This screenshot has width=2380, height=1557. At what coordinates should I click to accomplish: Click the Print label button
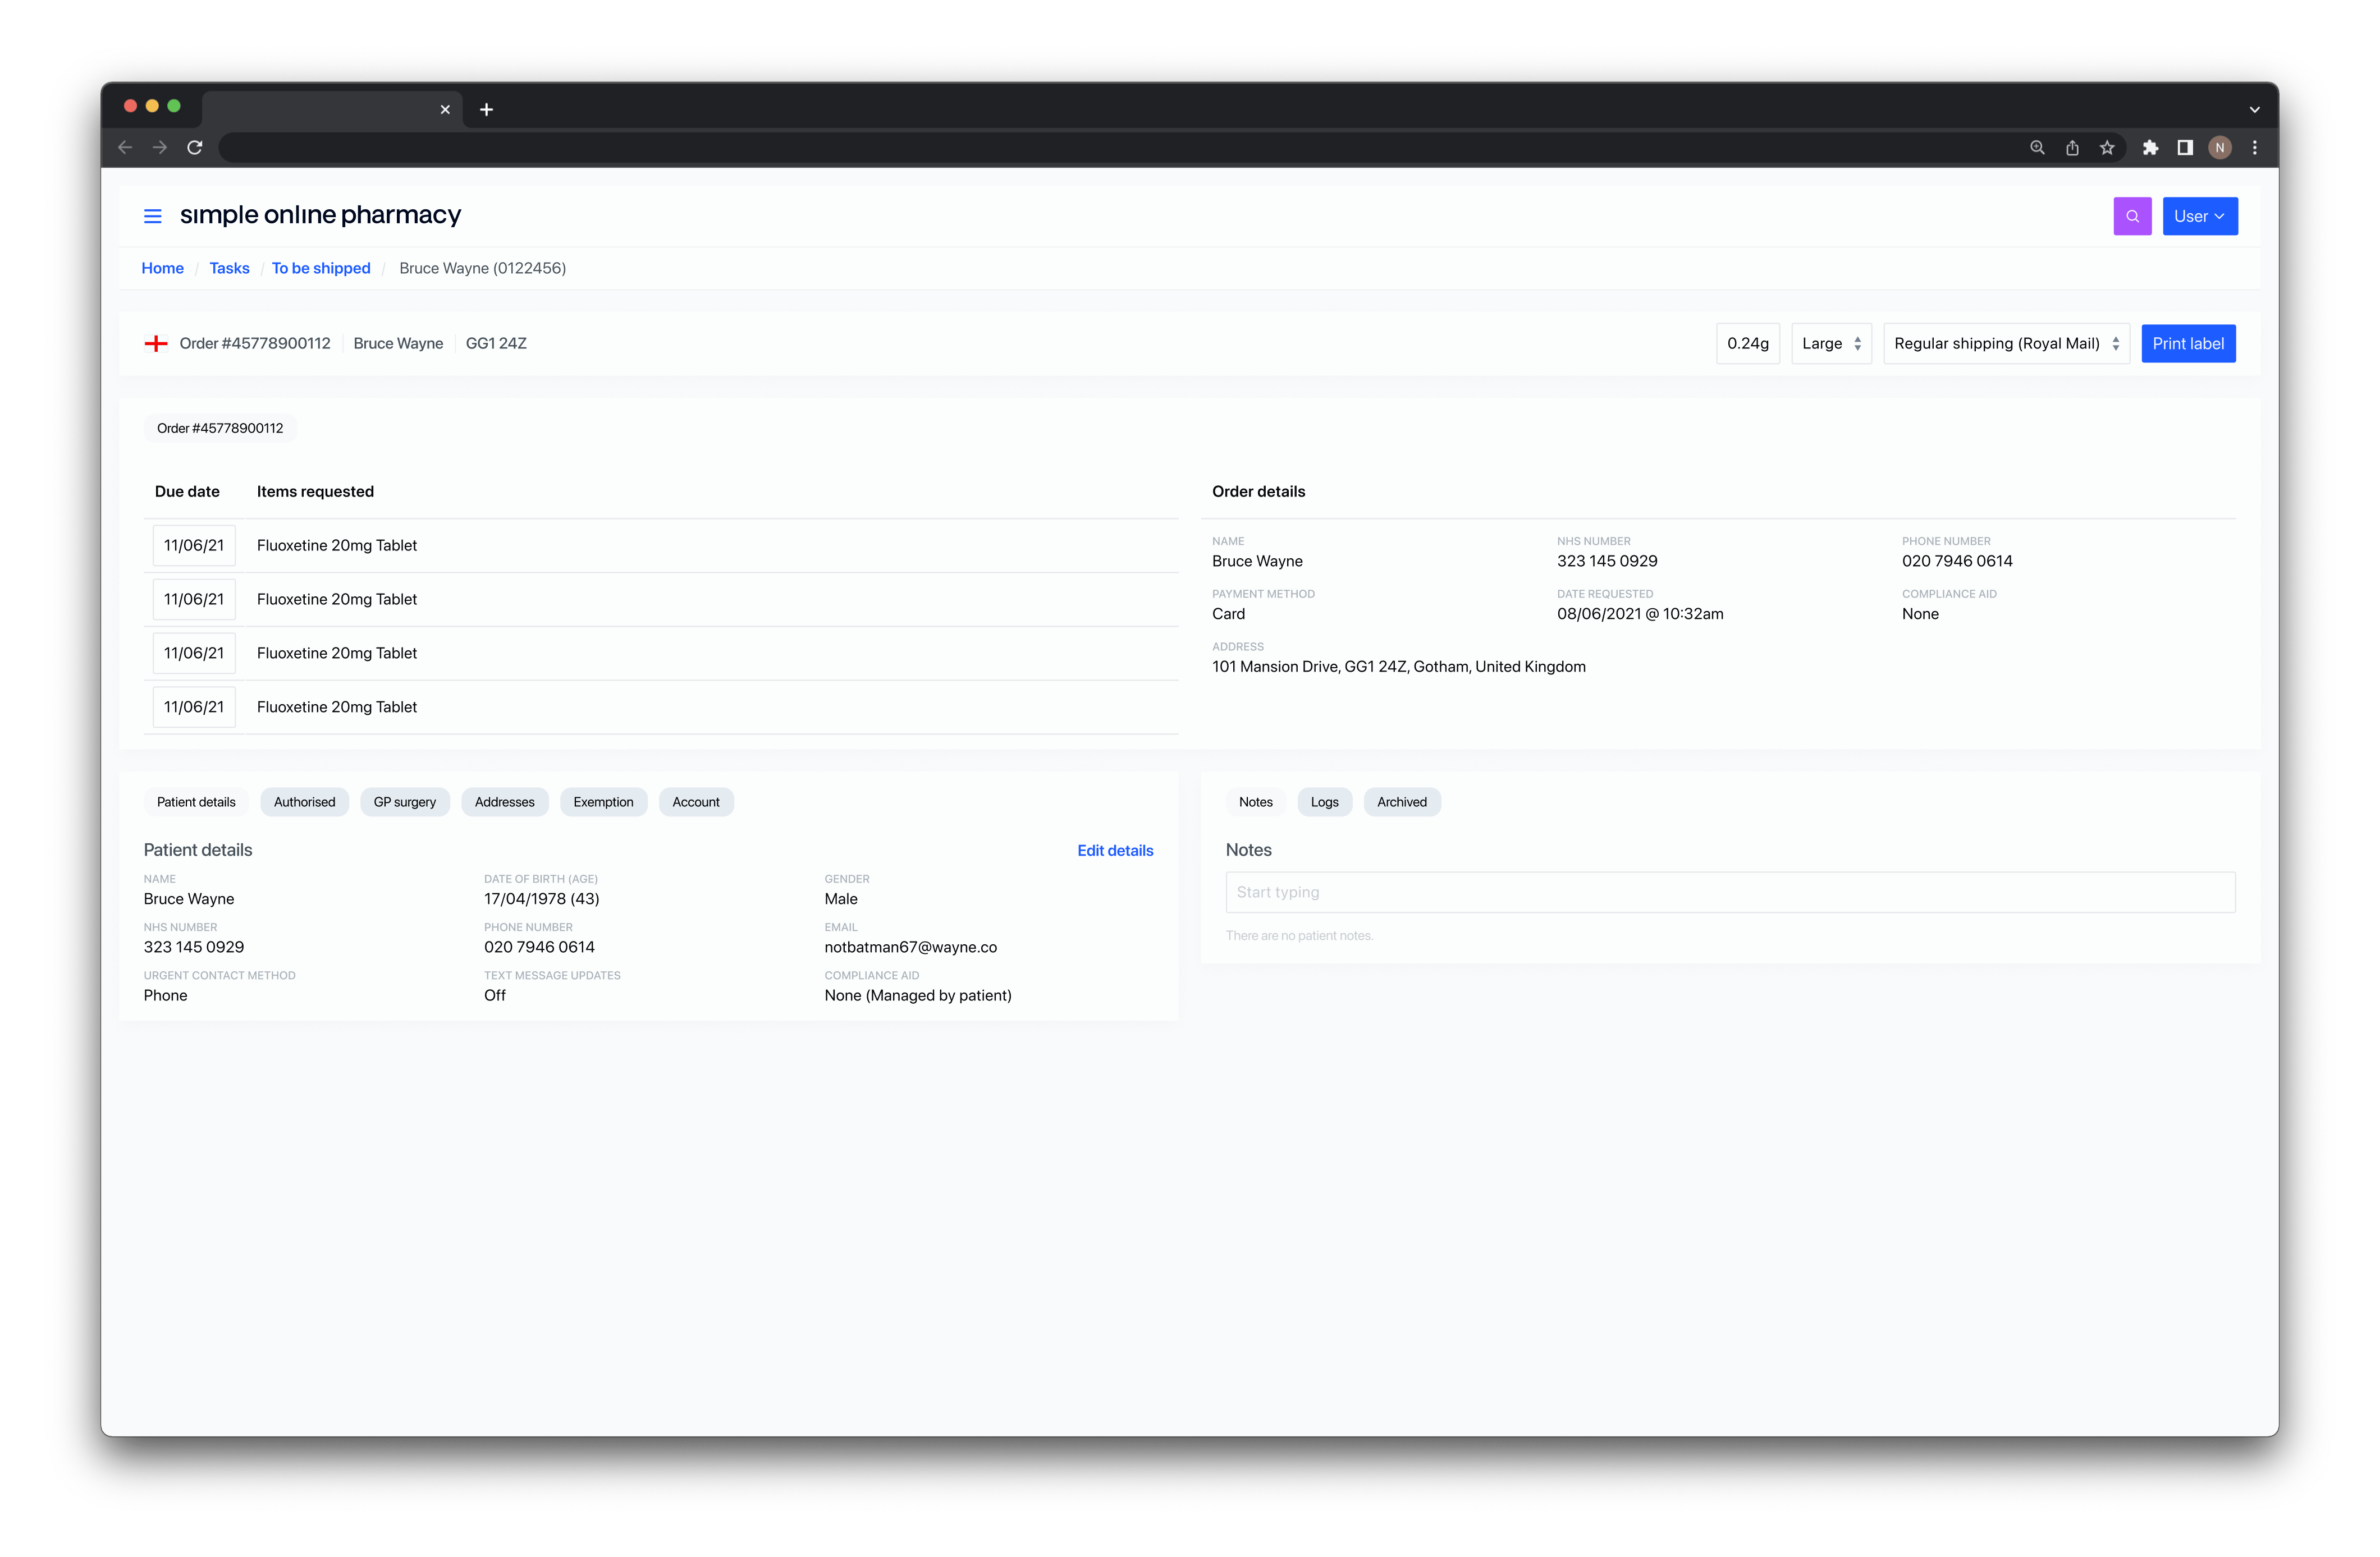[x=2187, y=344]
